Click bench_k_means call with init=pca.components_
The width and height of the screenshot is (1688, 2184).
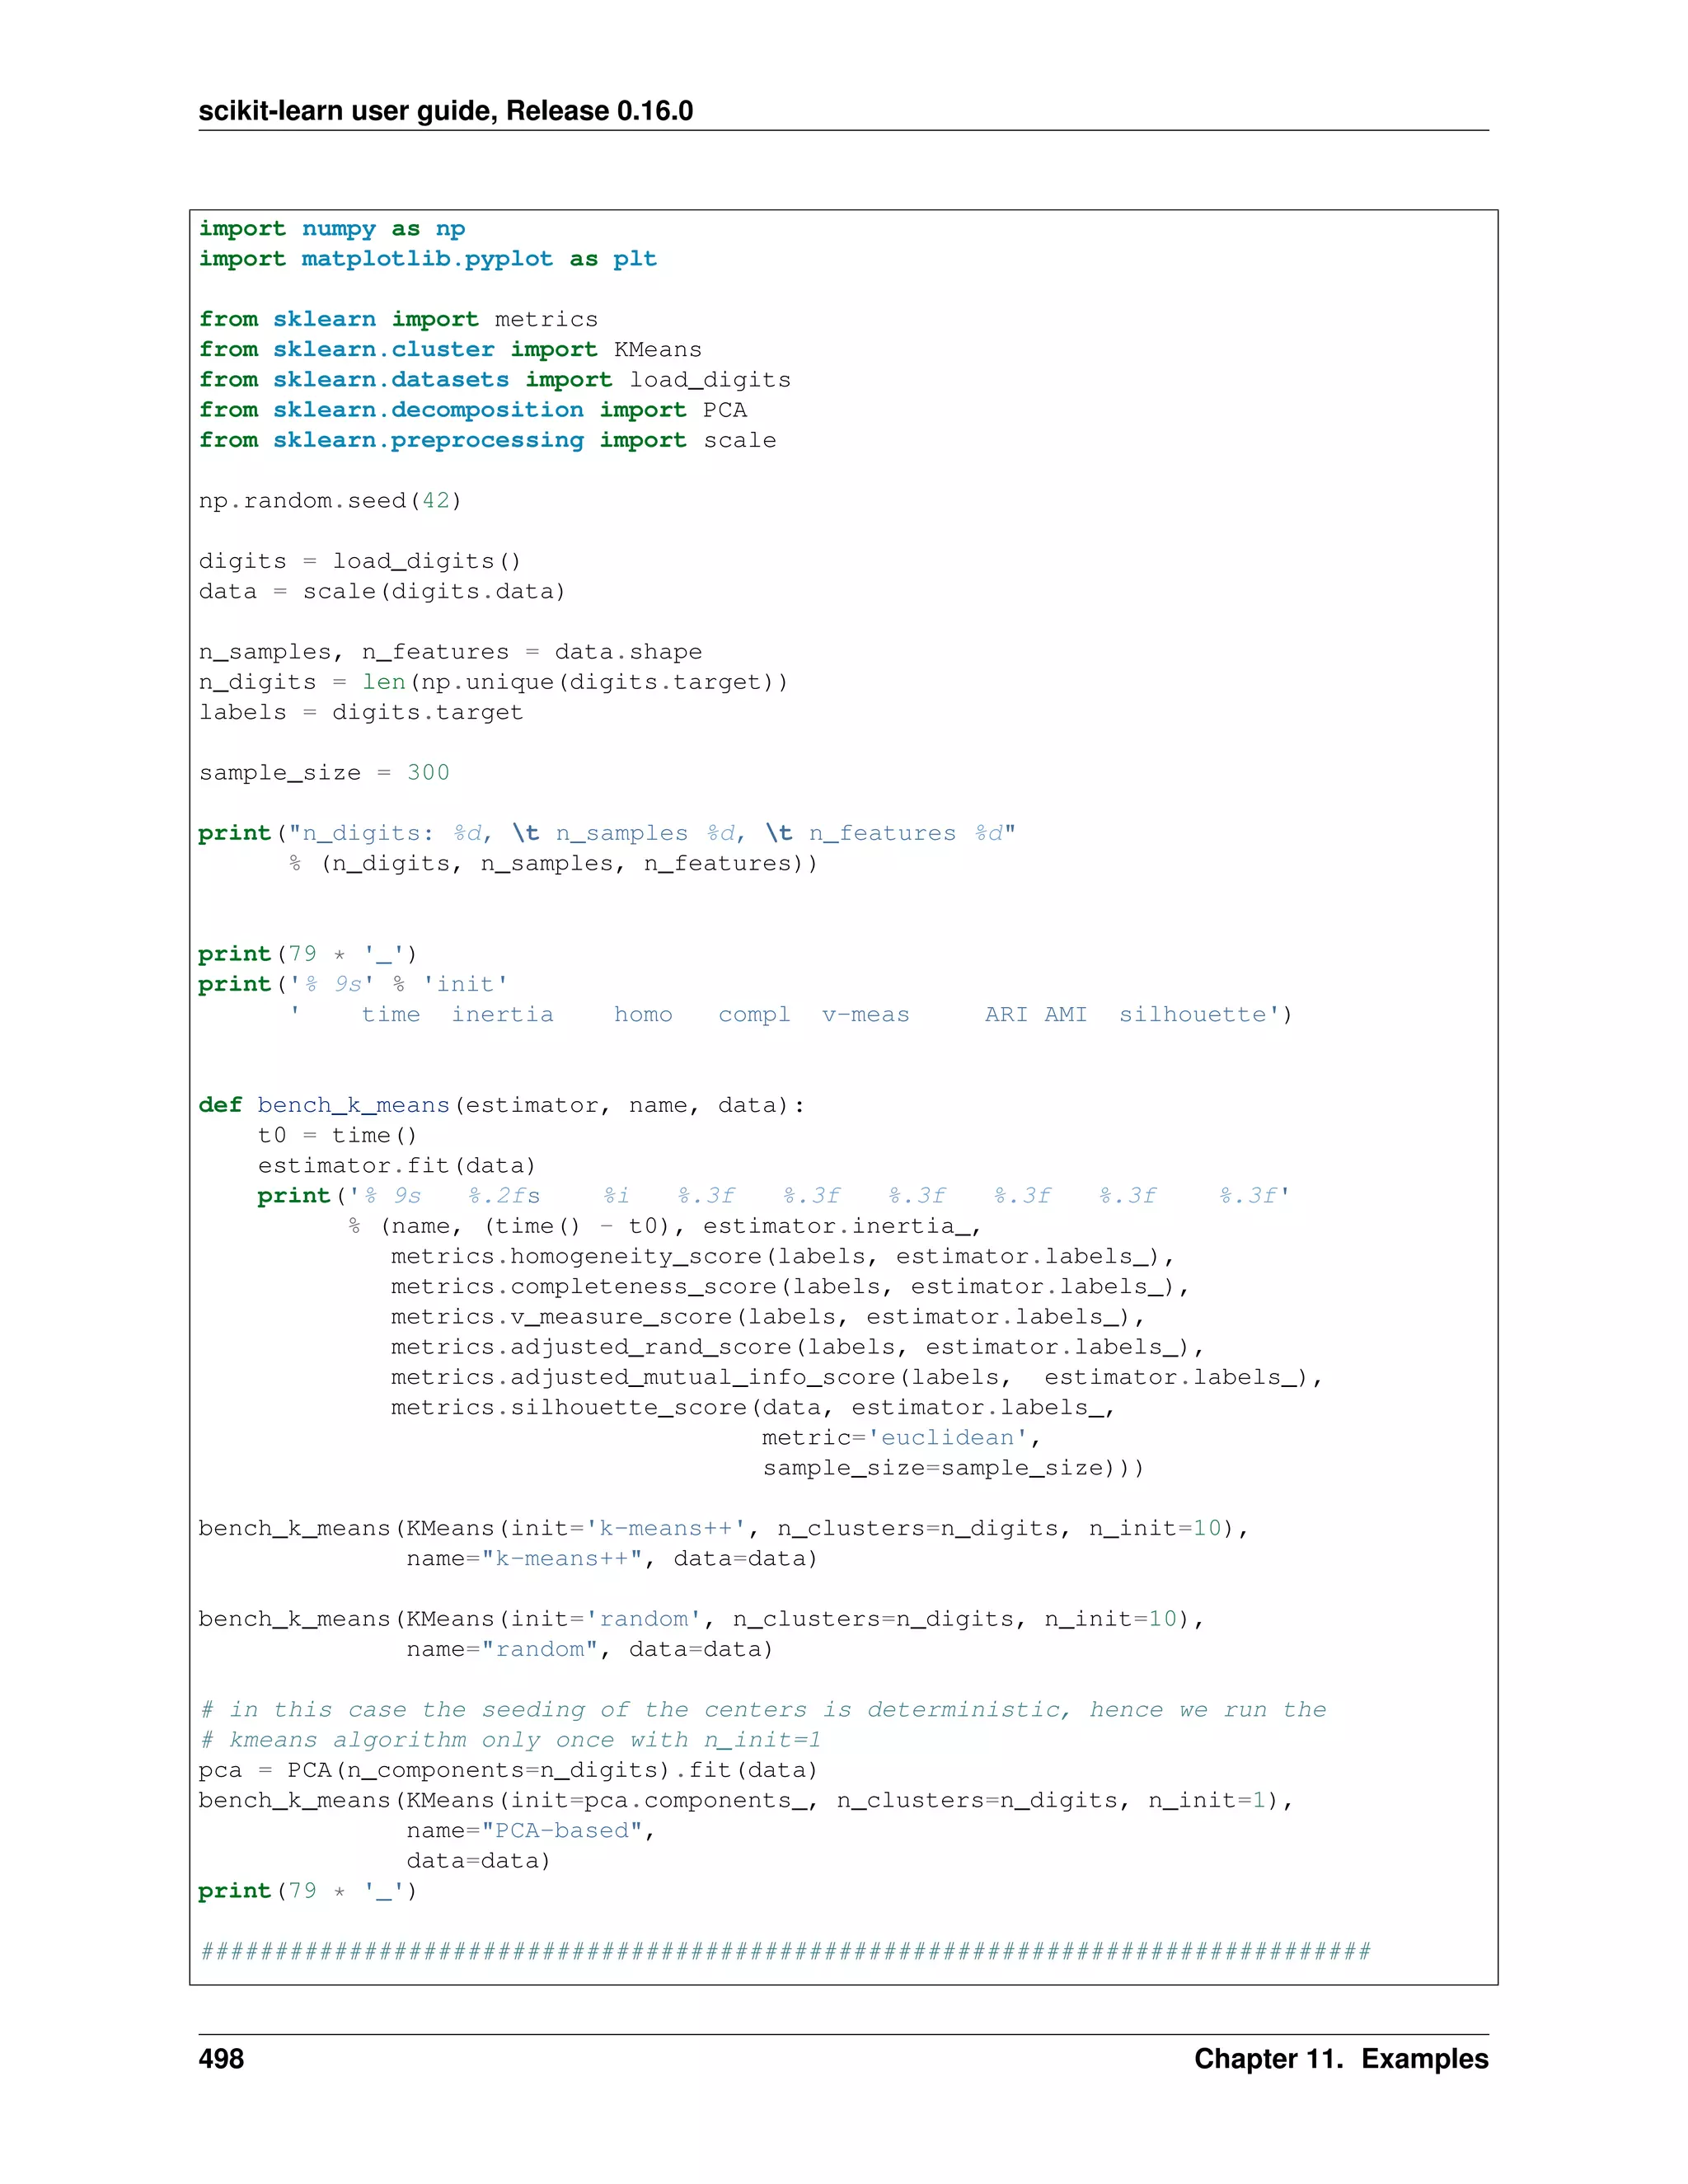click(746, 1800)
